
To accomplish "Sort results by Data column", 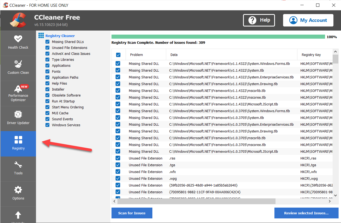I will (x=232, y=55).
